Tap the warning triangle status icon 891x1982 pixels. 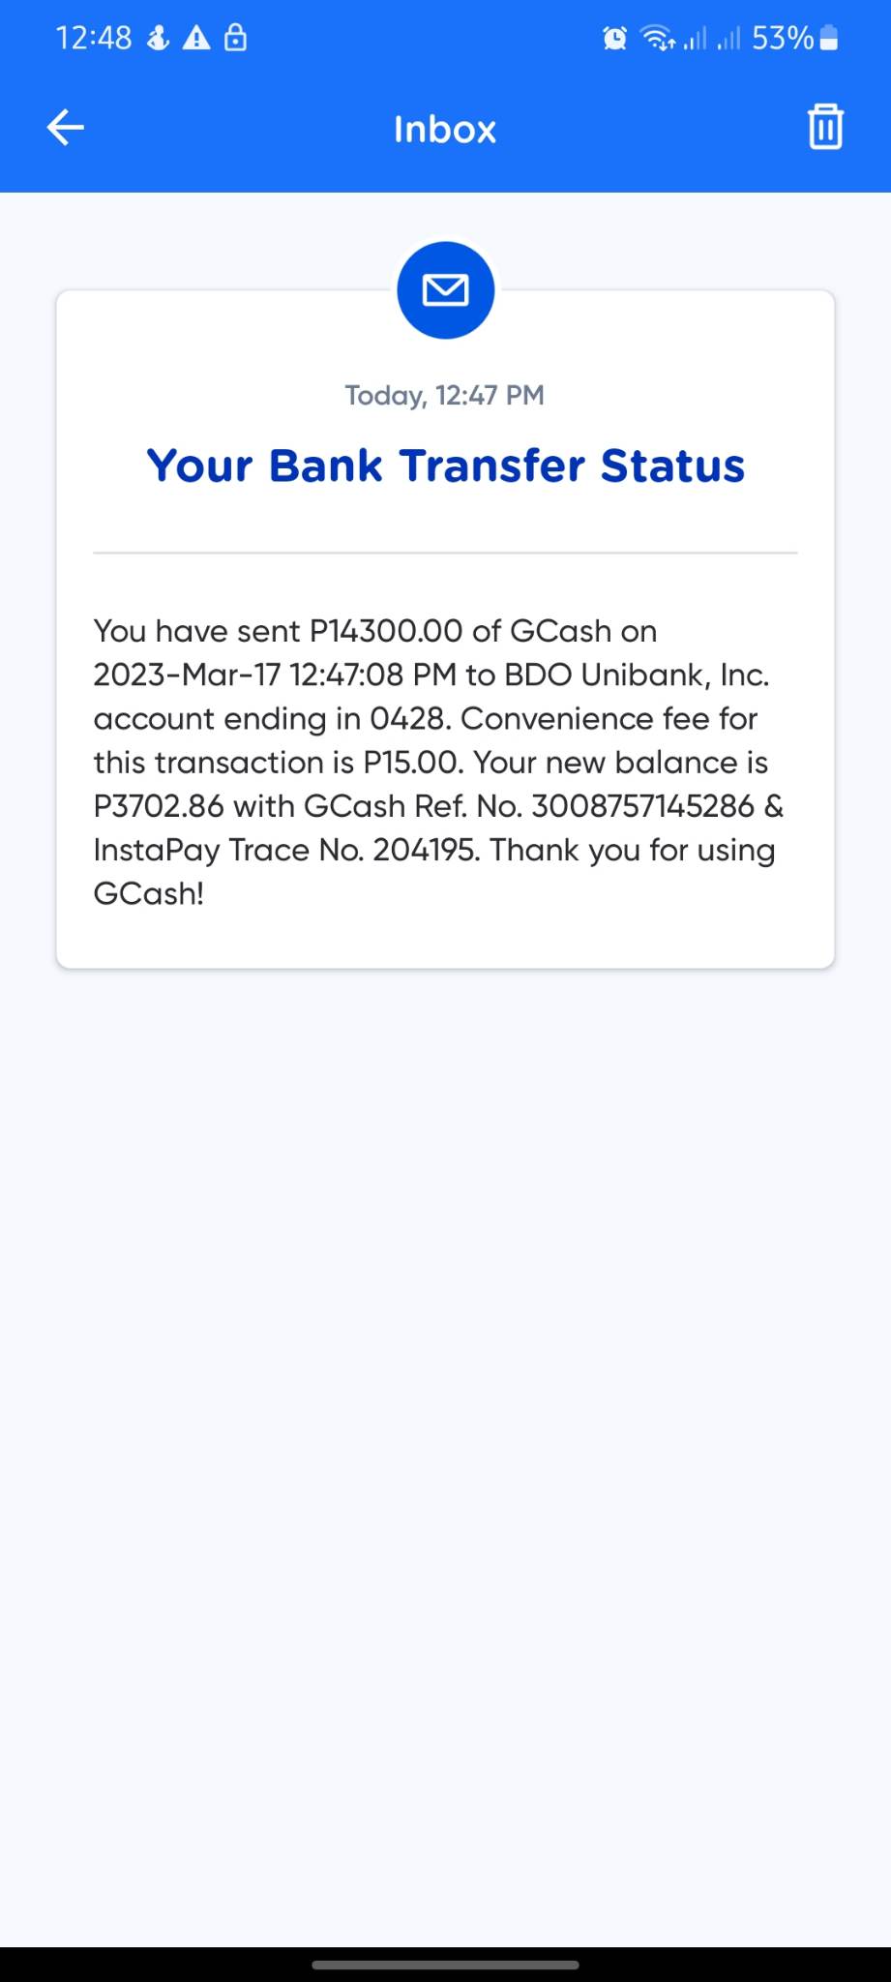coord(196,39)
